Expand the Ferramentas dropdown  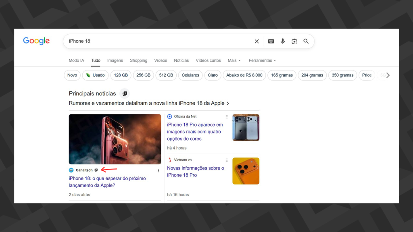click(x=262, y=60)
